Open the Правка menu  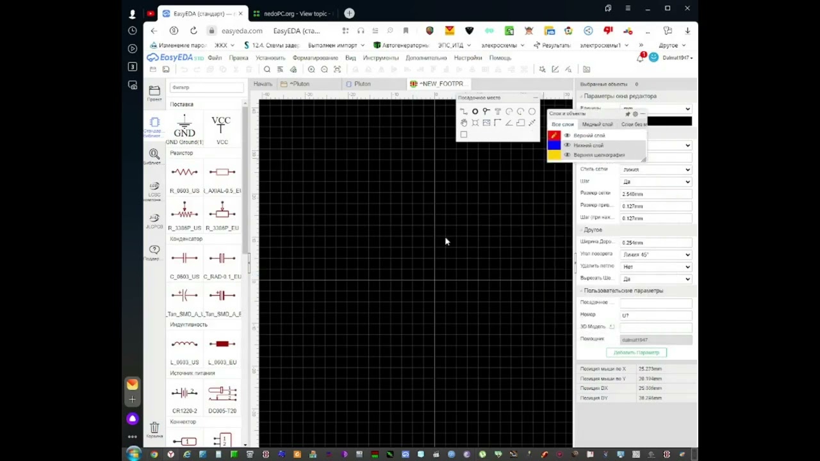pos(238,58)
